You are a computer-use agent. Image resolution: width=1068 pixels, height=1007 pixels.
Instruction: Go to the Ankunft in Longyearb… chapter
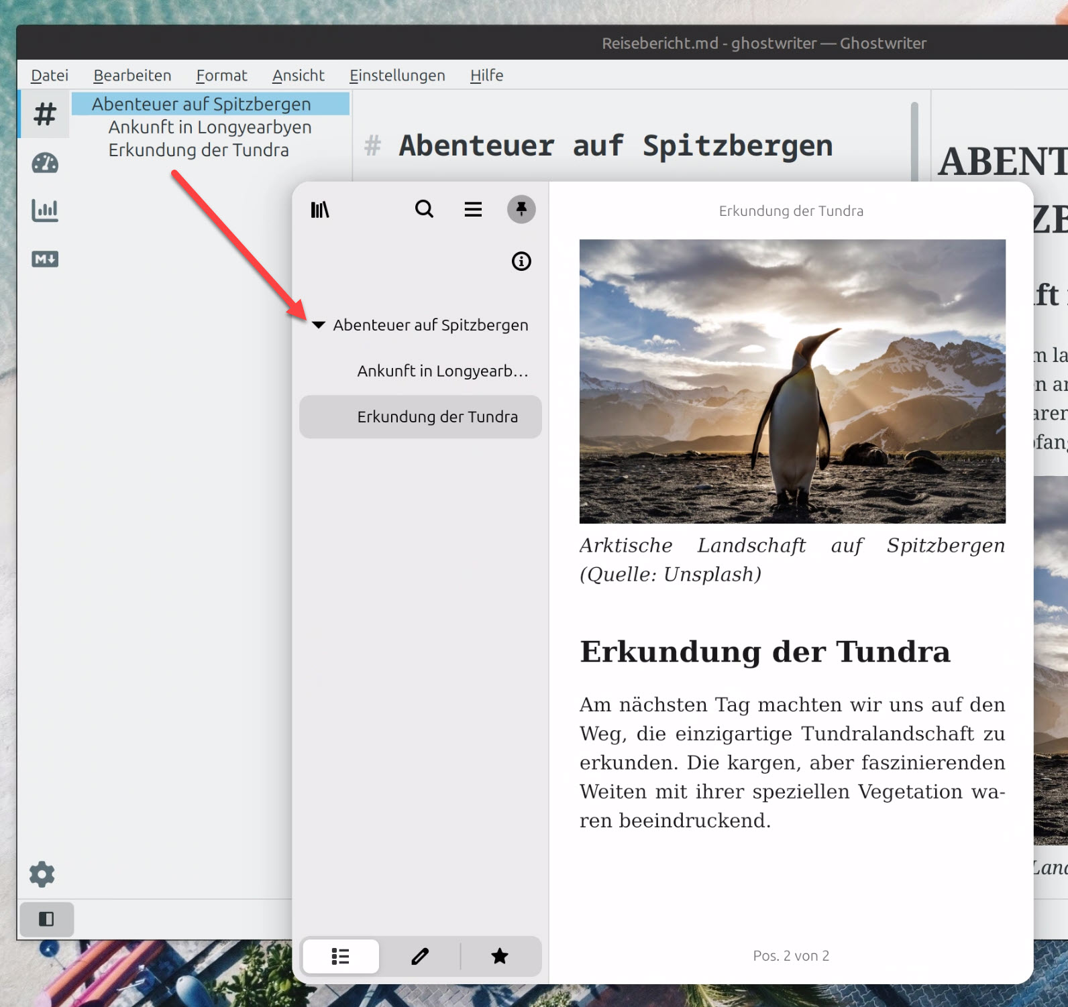pos(442,371)
